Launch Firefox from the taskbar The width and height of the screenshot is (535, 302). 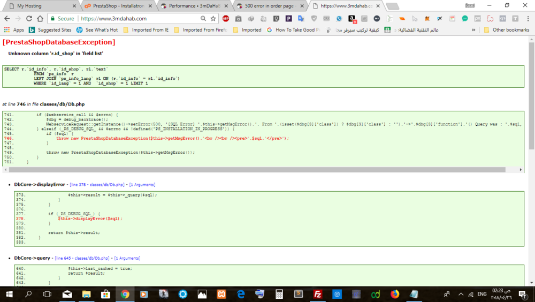395,294
